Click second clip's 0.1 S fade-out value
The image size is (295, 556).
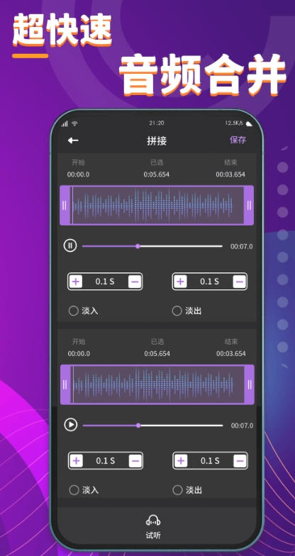point(210,461)
